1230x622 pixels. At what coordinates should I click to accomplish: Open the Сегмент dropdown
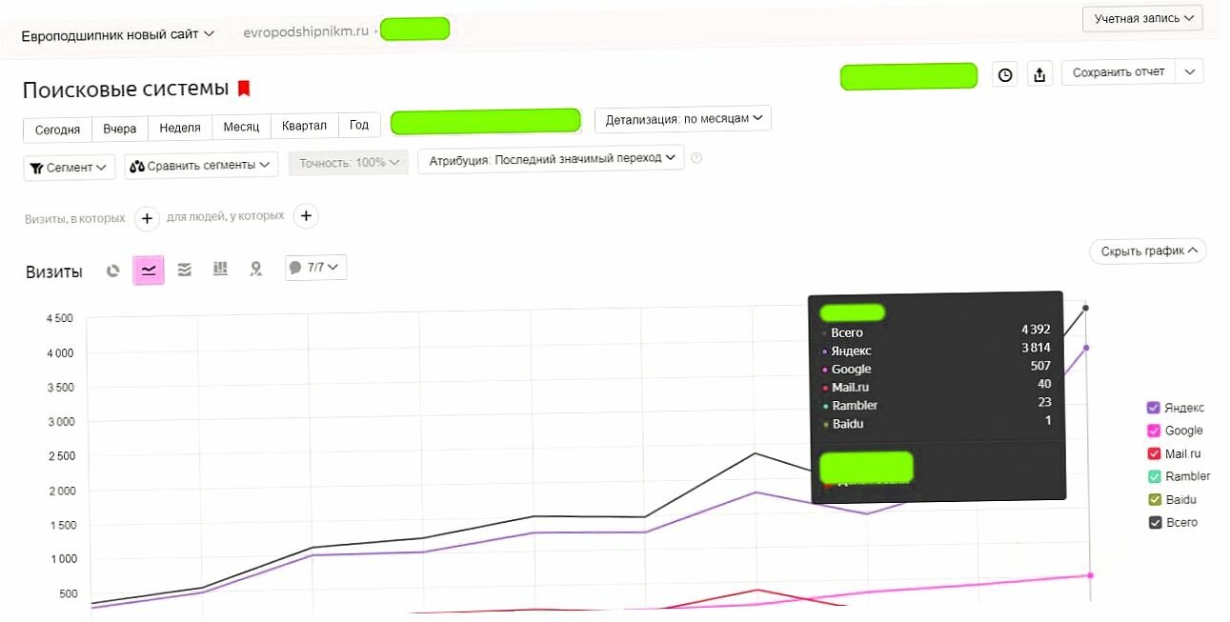coord(69,168)
